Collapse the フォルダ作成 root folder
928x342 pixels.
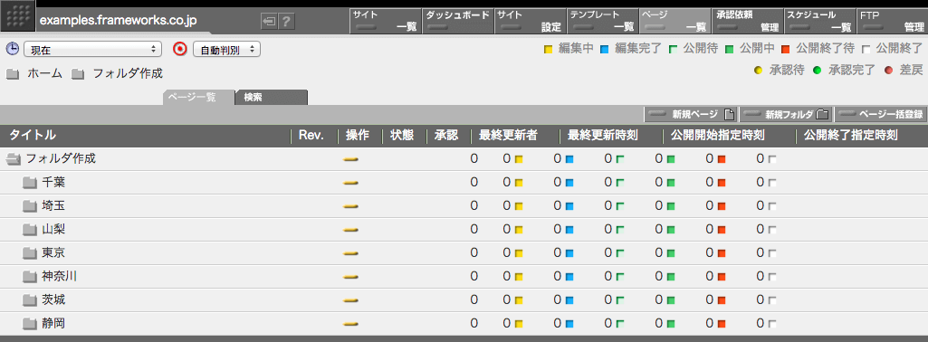(x=13, y=158)
